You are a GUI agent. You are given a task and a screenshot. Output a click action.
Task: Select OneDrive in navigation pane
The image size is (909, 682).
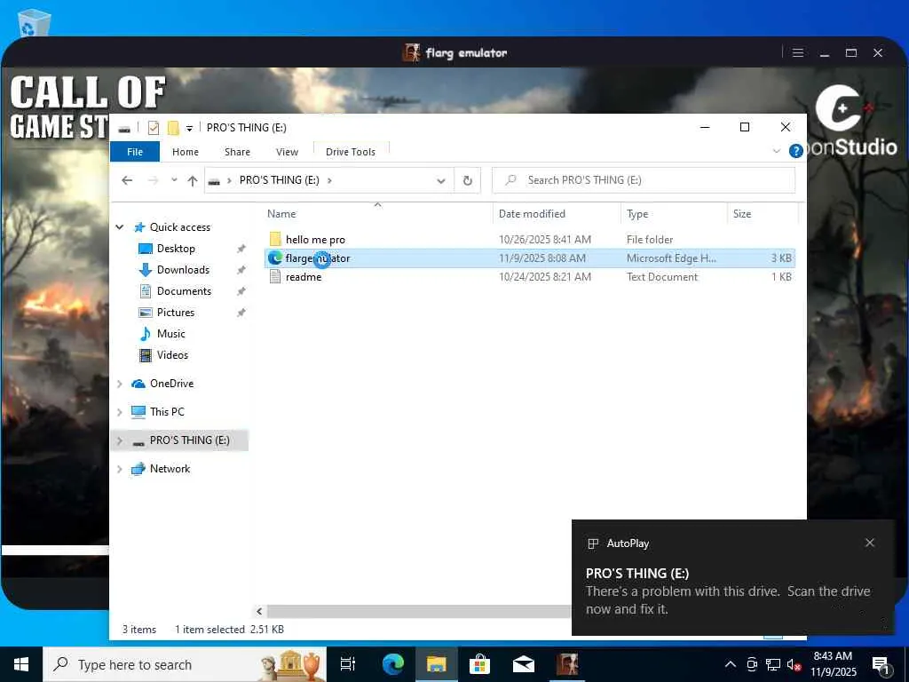[x=171, y=384]
